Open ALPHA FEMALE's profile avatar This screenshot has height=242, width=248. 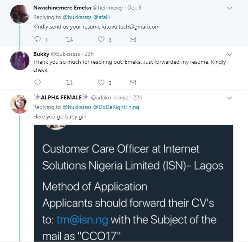[x=19, y=104]
